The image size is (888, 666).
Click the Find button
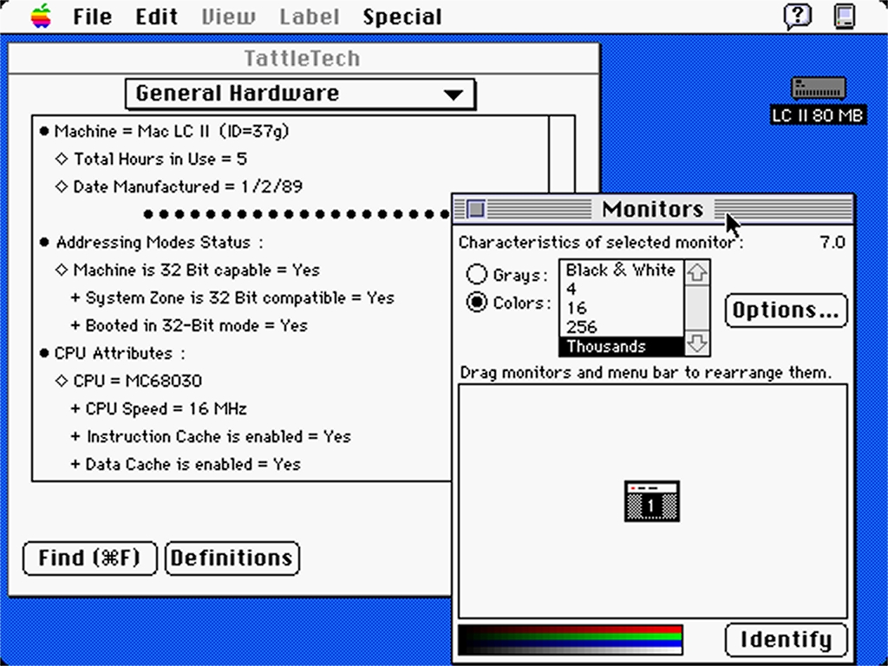point(88,558)
